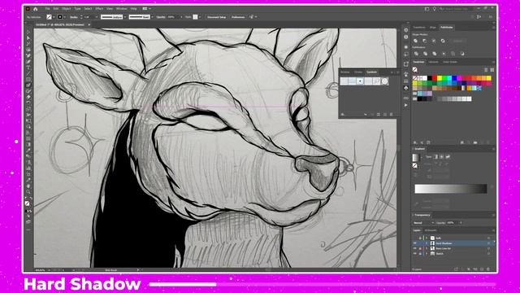Viewport: 520px width, 293px height.
Task: Switch to Swatches thumbnail grid view icon
Action: point(492,70)
